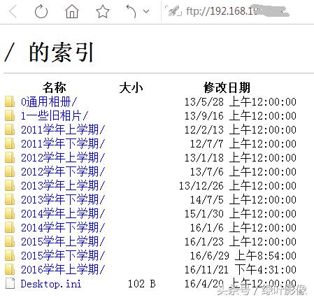Click folder icon beside 2014学年下学期

pyautogui.click(x=10, y=228)
